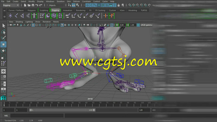Create a Cluster from the shelf icon
Image resolution: width=217 pixels, height=122 pixels.
60,16
